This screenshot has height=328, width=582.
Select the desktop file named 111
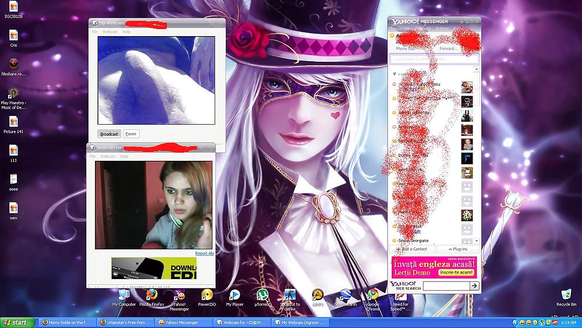tap(13, 153)
